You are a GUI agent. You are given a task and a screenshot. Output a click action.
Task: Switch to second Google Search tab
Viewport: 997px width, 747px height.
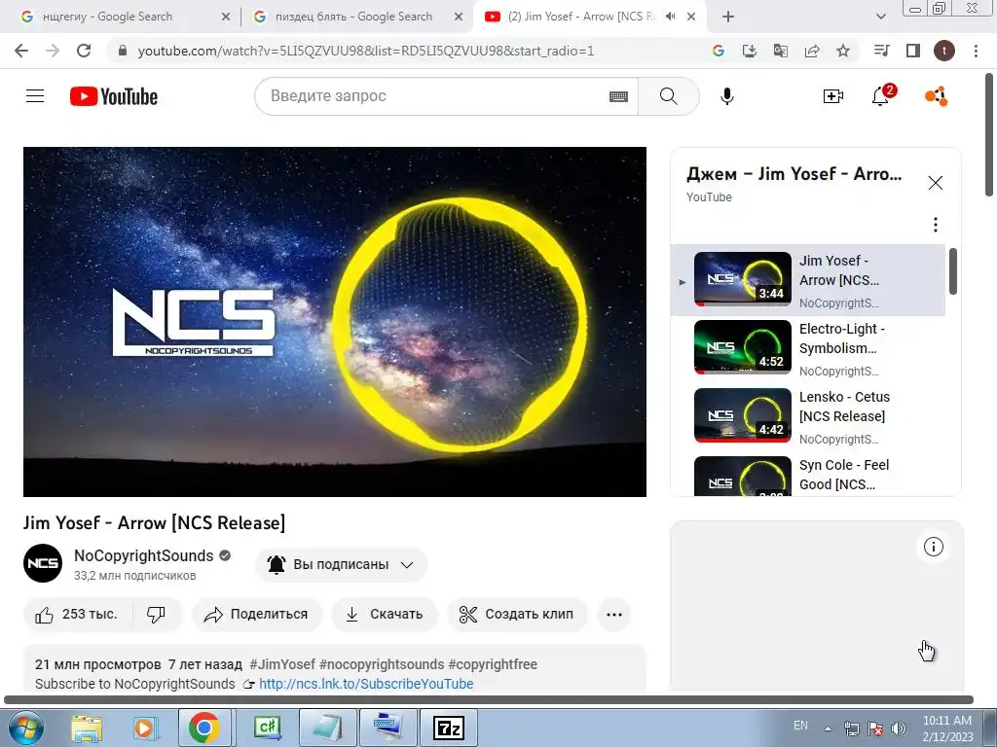click(x=358, y=17)
